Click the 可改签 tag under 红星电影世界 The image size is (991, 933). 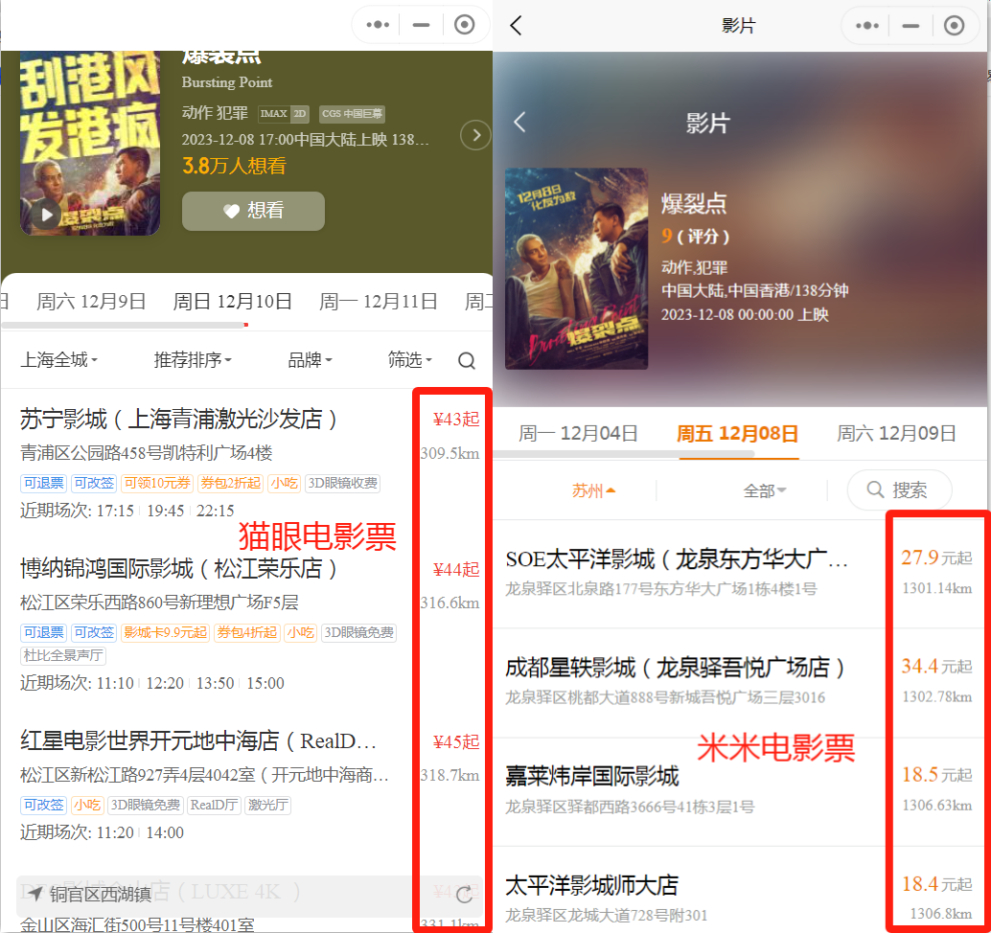tap(44, 806)
